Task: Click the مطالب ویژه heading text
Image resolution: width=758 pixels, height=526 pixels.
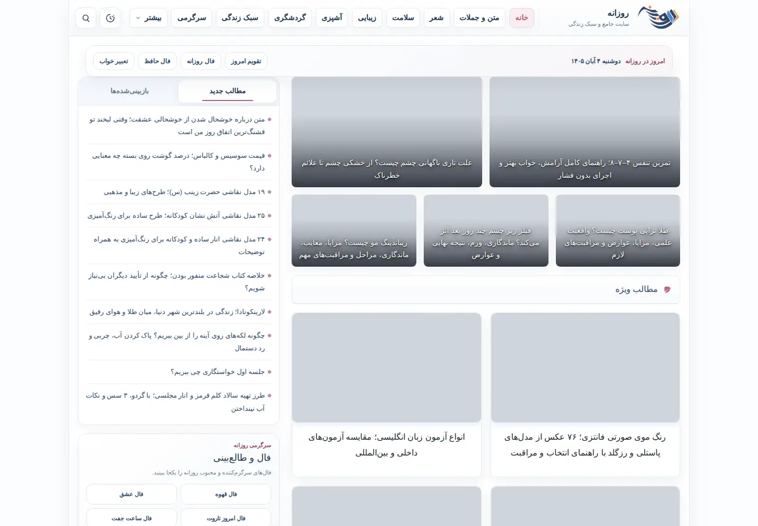Action: (x=636, y=290)
